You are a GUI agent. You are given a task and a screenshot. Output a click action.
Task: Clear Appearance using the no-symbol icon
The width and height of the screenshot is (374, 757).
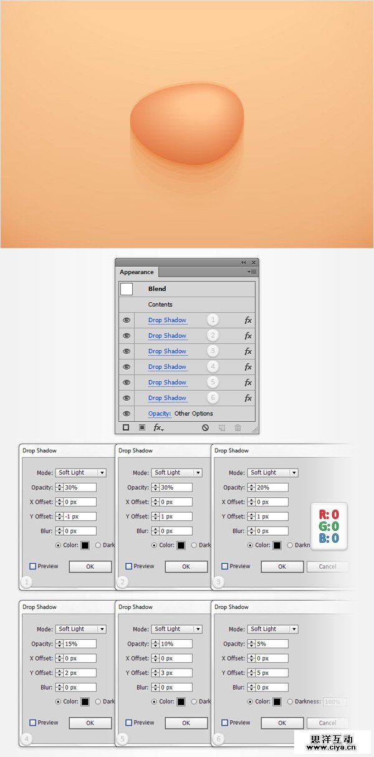click(205, 428)
